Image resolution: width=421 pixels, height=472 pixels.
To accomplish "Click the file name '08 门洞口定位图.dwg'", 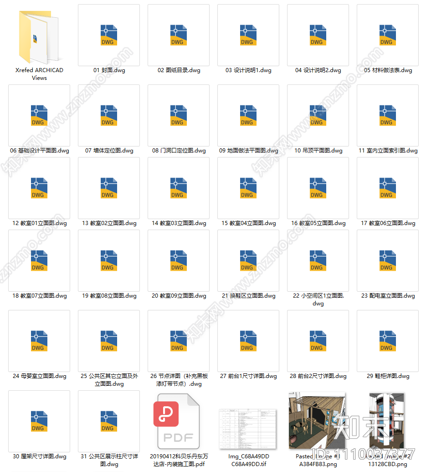I will (179, 151).
